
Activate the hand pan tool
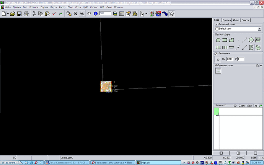point(89,14)
